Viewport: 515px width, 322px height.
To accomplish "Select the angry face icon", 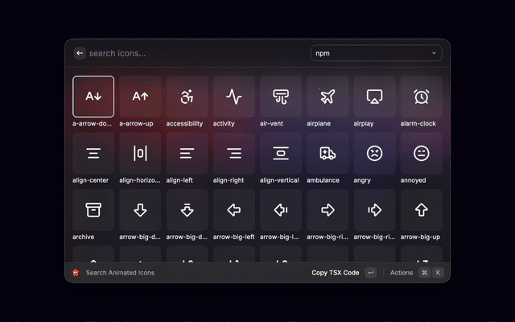I will (374, 153).
